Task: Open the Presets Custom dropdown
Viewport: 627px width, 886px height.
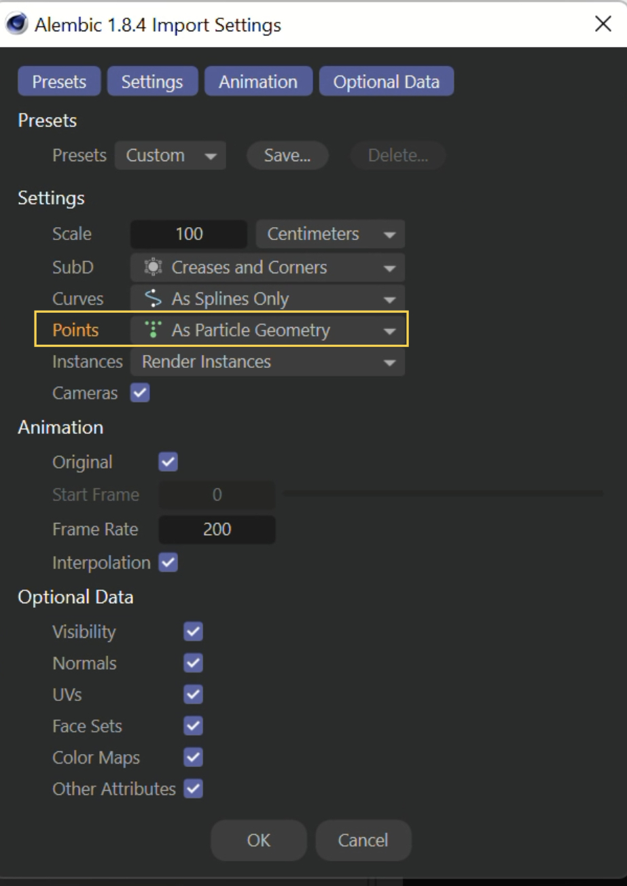Action: 170,156
